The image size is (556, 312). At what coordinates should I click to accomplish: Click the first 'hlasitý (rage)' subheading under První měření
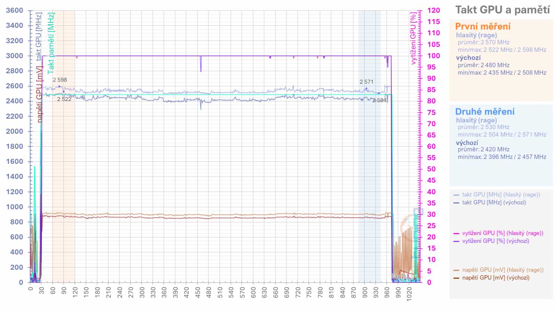click(476, 35)
